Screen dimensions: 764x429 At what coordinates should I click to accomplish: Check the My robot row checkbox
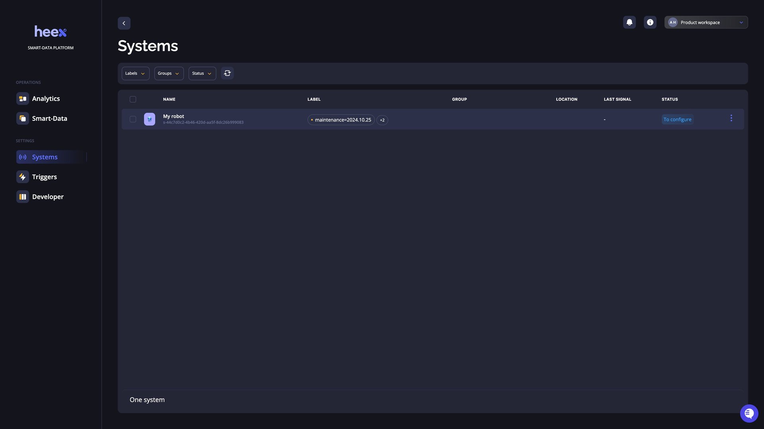coord(133,119)
